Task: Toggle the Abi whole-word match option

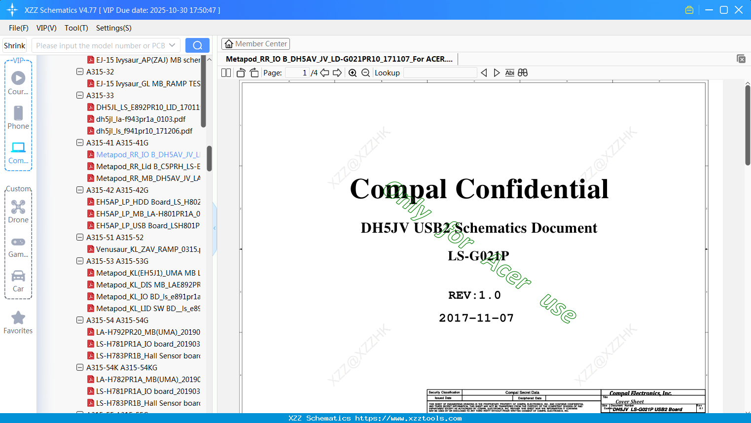Action: [x=510, y=73]
